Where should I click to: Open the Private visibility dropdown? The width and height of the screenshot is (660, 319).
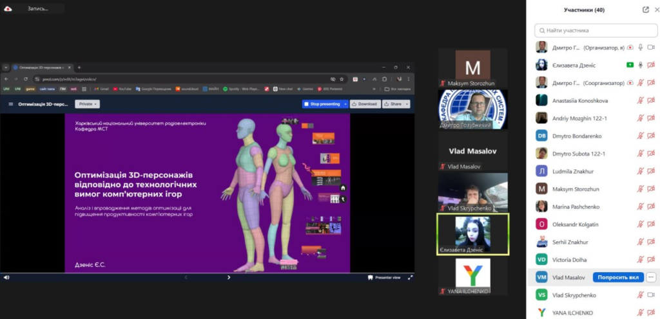tap(88, 104)
